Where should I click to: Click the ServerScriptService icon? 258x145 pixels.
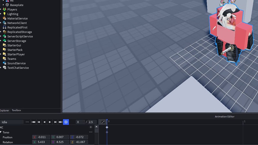click(x=5, y=36)
